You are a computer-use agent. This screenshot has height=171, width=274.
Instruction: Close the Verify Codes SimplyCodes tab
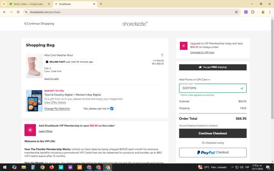tap(49, 4)
